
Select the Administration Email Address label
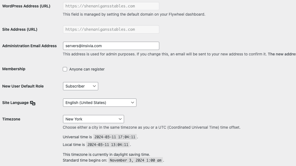pyautogui.click(x=29, y=46)
